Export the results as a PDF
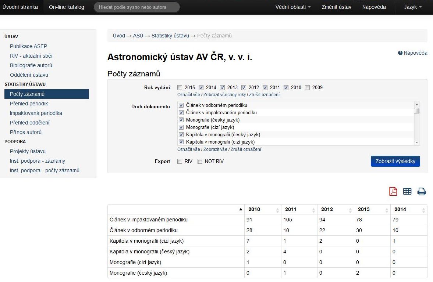This screenshot has height=282, width=433. click(x=393, y=191)
